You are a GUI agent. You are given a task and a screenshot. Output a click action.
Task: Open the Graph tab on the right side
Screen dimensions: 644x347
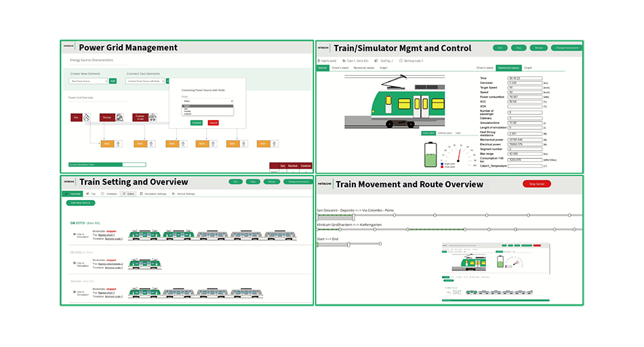pos(528,68)
